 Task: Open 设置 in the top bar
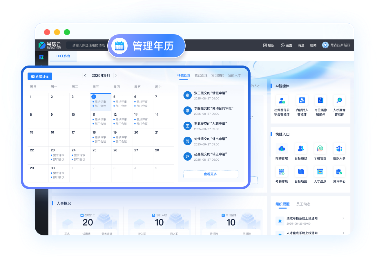[286, 45]
